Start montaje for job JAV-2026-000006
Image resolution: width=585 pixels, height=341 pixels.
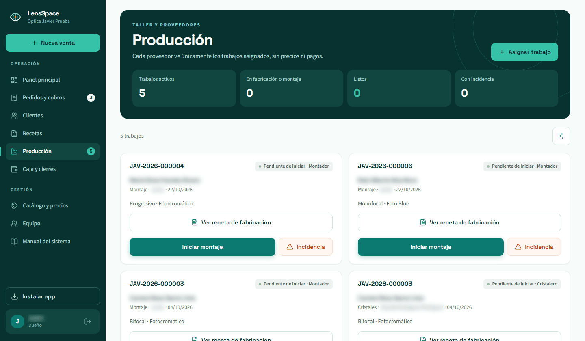coord(431,247)
